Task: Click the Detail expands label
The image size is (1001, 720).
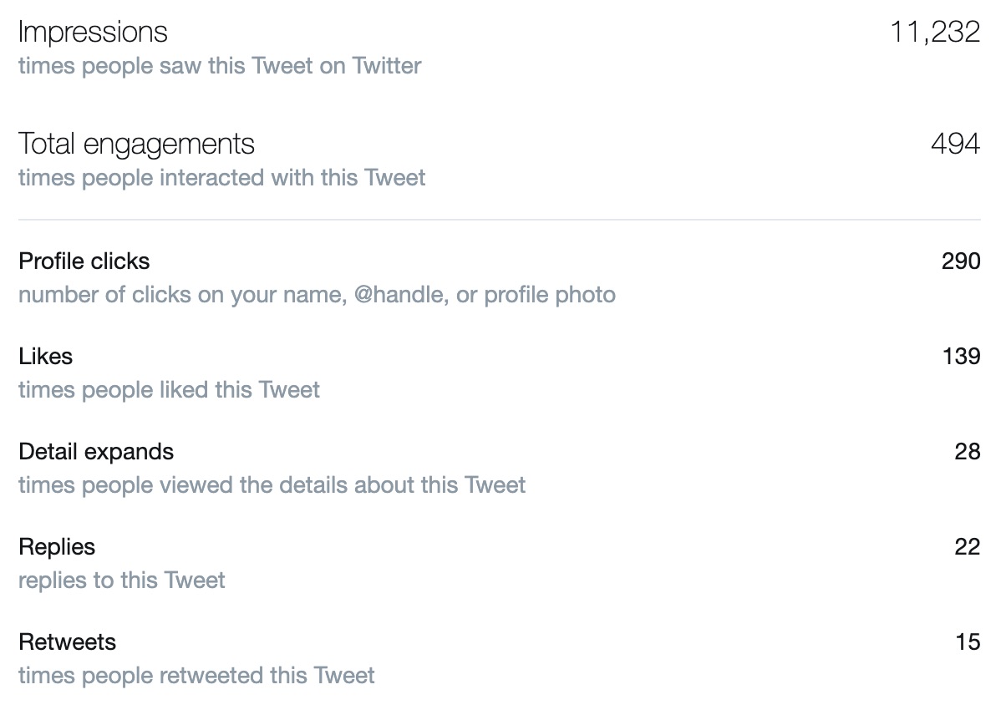Action: (96, 452)
